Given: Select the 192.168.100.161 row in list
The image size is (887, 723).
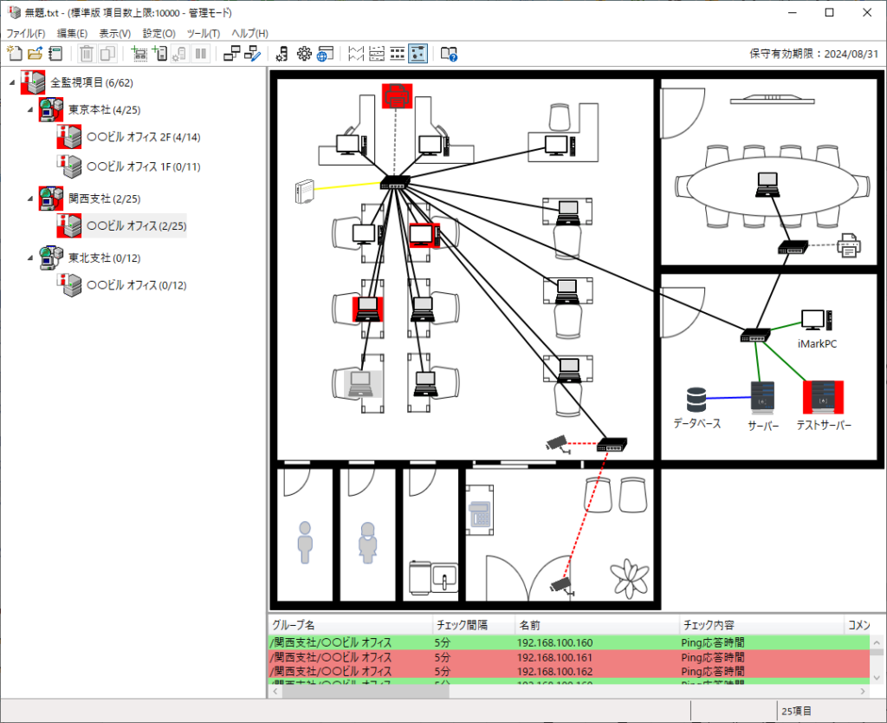Looking at the screenshot, I should click(554, 657).
